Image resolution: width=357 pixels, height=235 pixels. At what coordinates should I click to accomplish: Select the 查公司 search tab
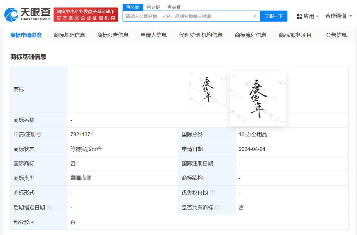click(133, 7)
